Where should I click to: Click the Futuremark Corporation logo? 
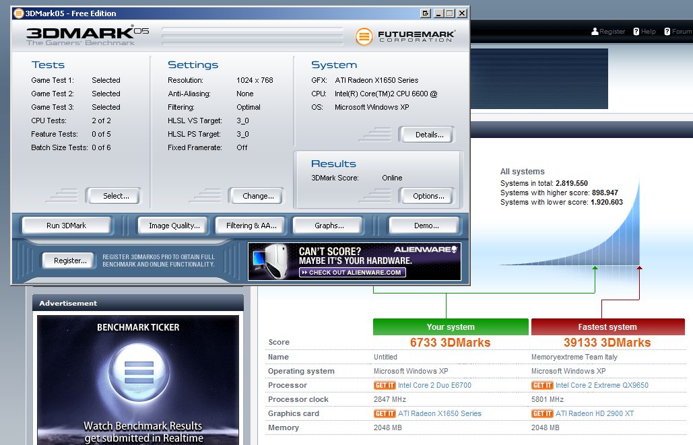pos(405,36)
